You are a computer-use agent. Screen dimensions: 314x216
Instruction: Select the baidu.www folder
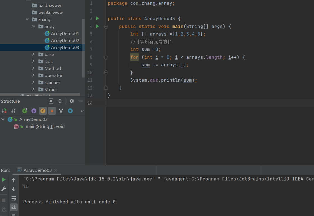(x=46, y=5)
